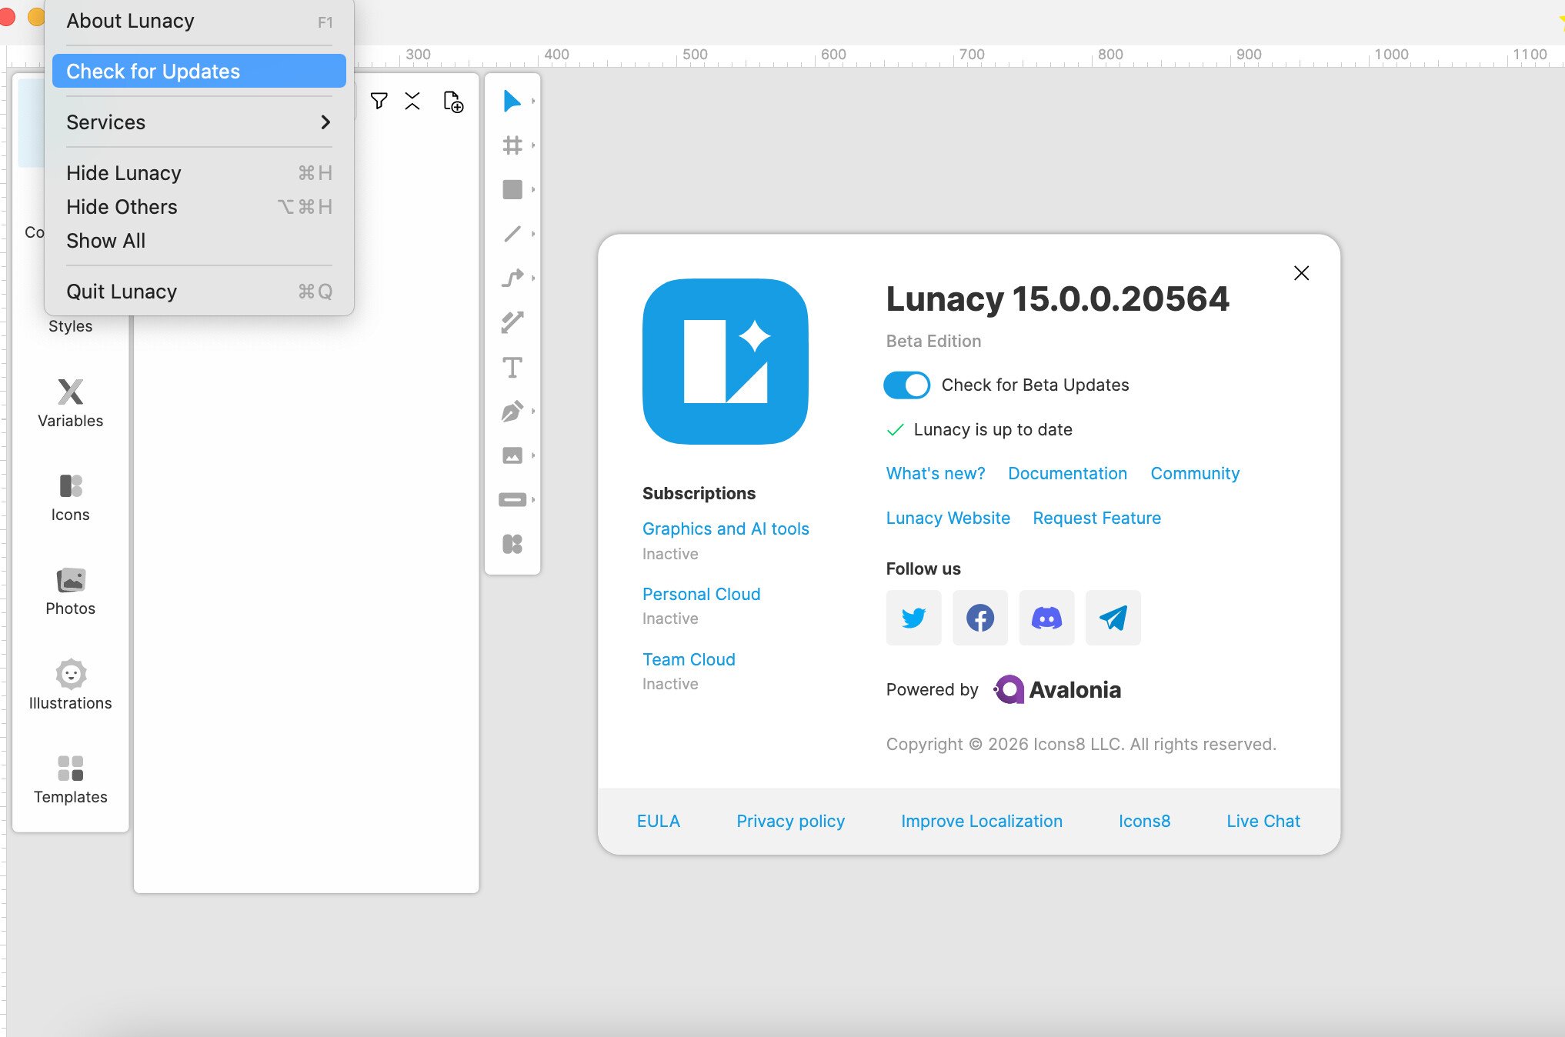Open the Community link
Image resolution: width=1565 pixels, height=1037 pixels.
click(1195, 474)
